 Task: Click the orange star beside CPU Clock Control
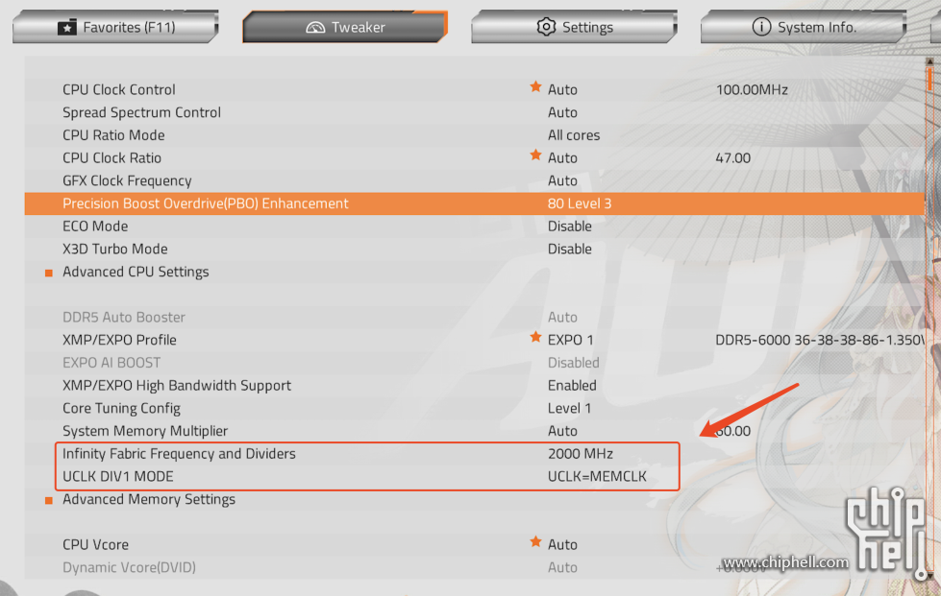(535, 86)
